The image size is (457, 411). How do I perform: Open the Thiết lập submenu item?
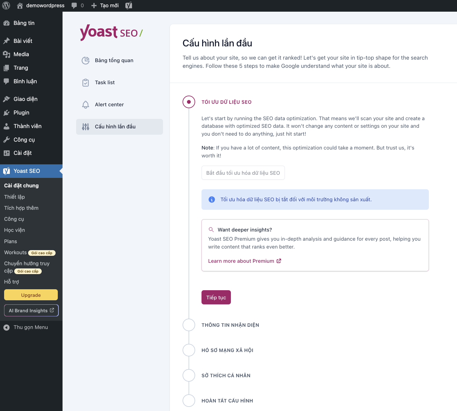pyautogui.click(x=14, y=197)
